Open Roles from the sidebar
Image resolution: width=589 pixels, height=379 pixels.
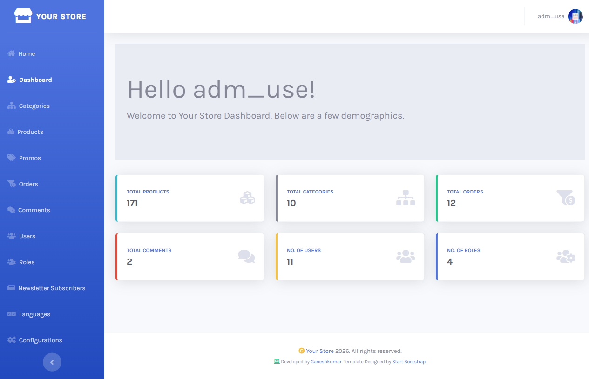coord(52,262)
